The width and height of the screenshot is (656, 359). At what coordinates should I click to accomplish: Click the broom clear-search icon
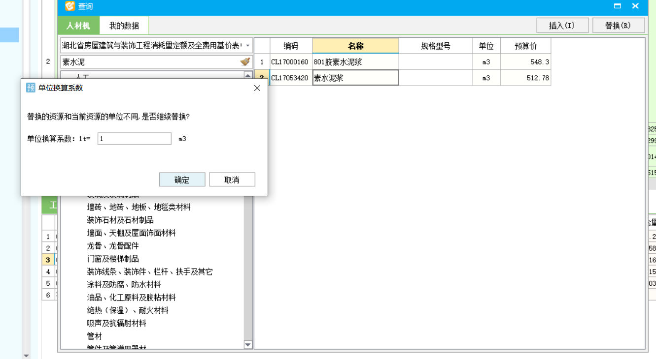[x=245, y=62]
